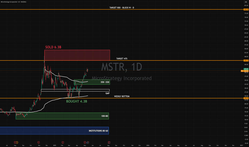Click the 825.00 value on price scale

[246, 5]
